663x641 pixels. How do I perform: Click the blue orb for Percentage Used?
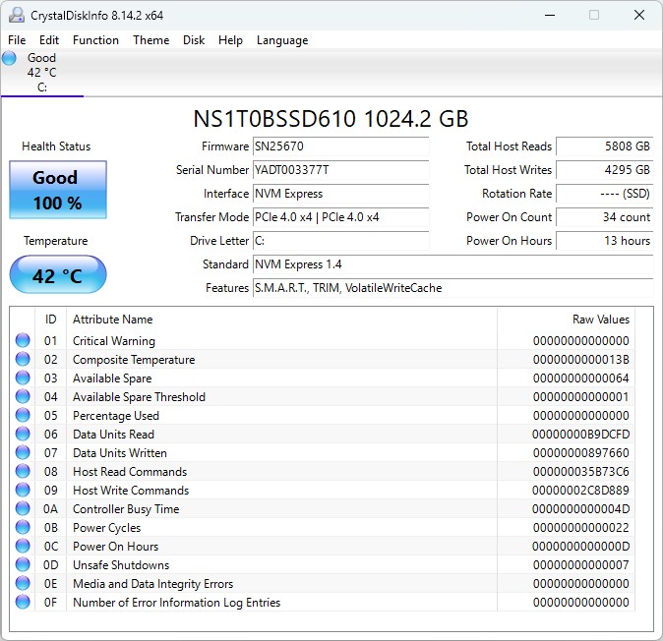23,416
